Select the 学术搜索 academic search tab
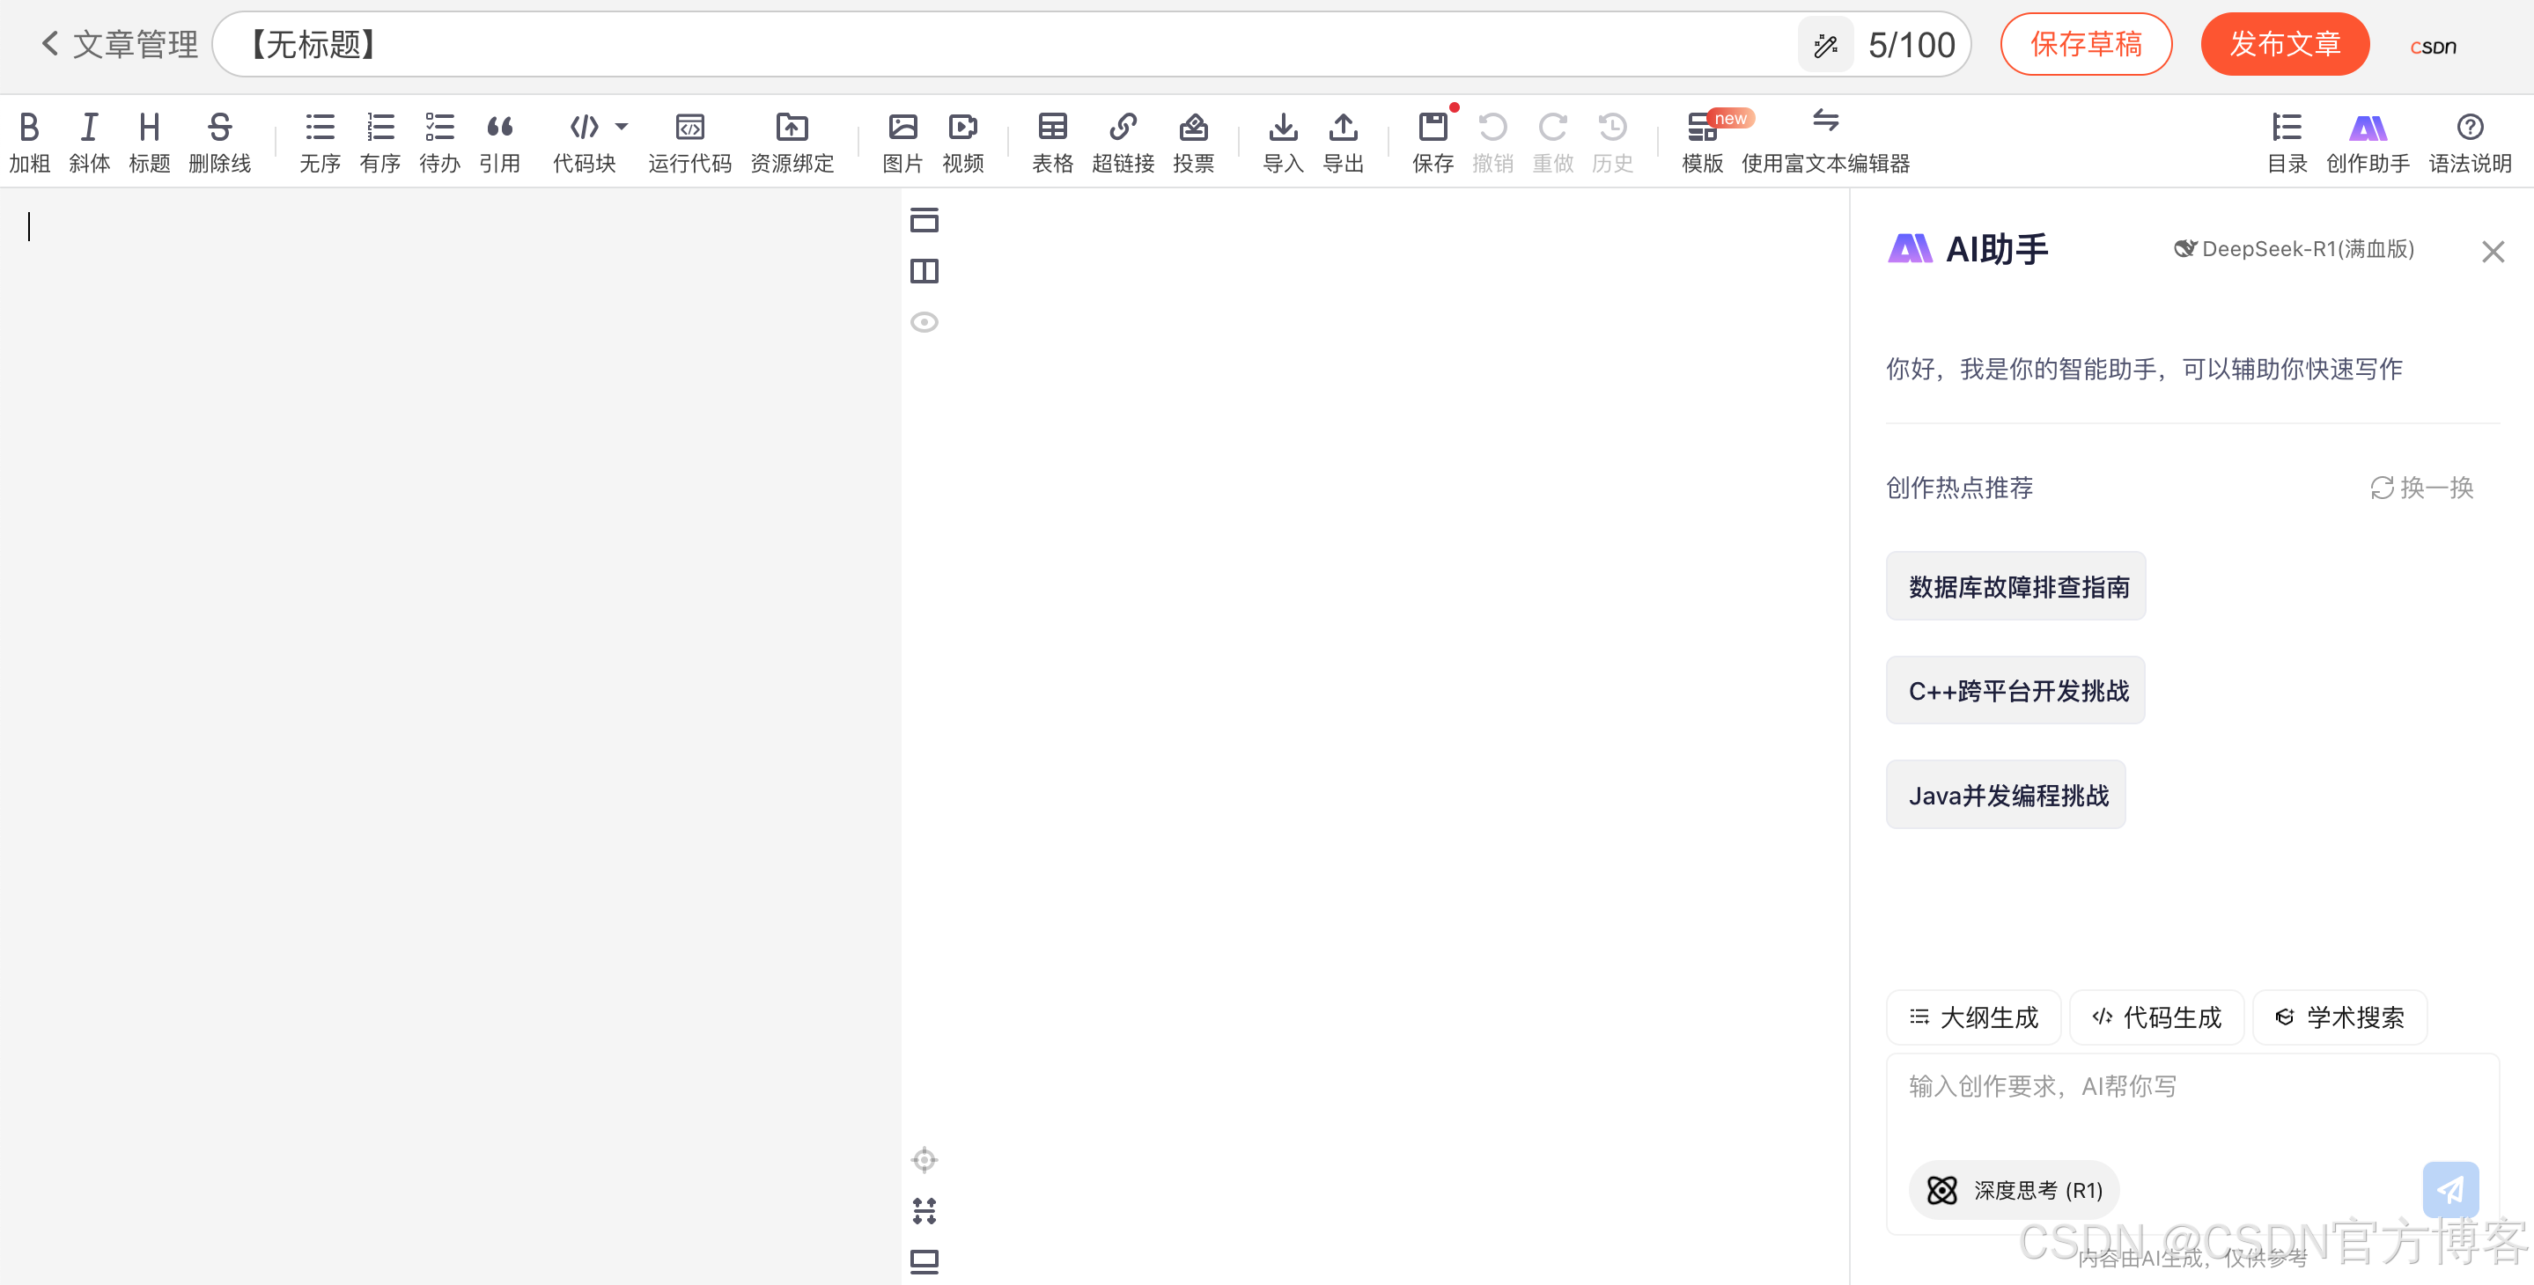2534x1285 pixels. 2339,1017
